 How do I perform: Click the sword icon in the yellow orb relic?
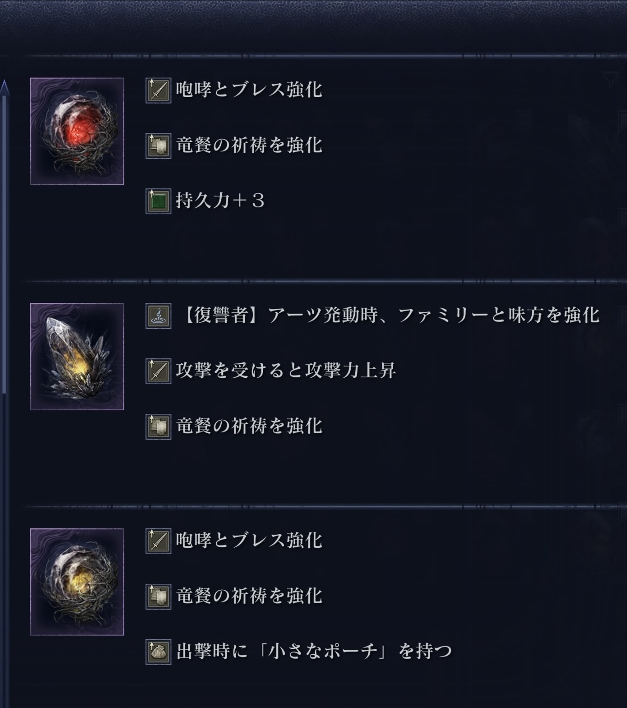pos(158,541)
